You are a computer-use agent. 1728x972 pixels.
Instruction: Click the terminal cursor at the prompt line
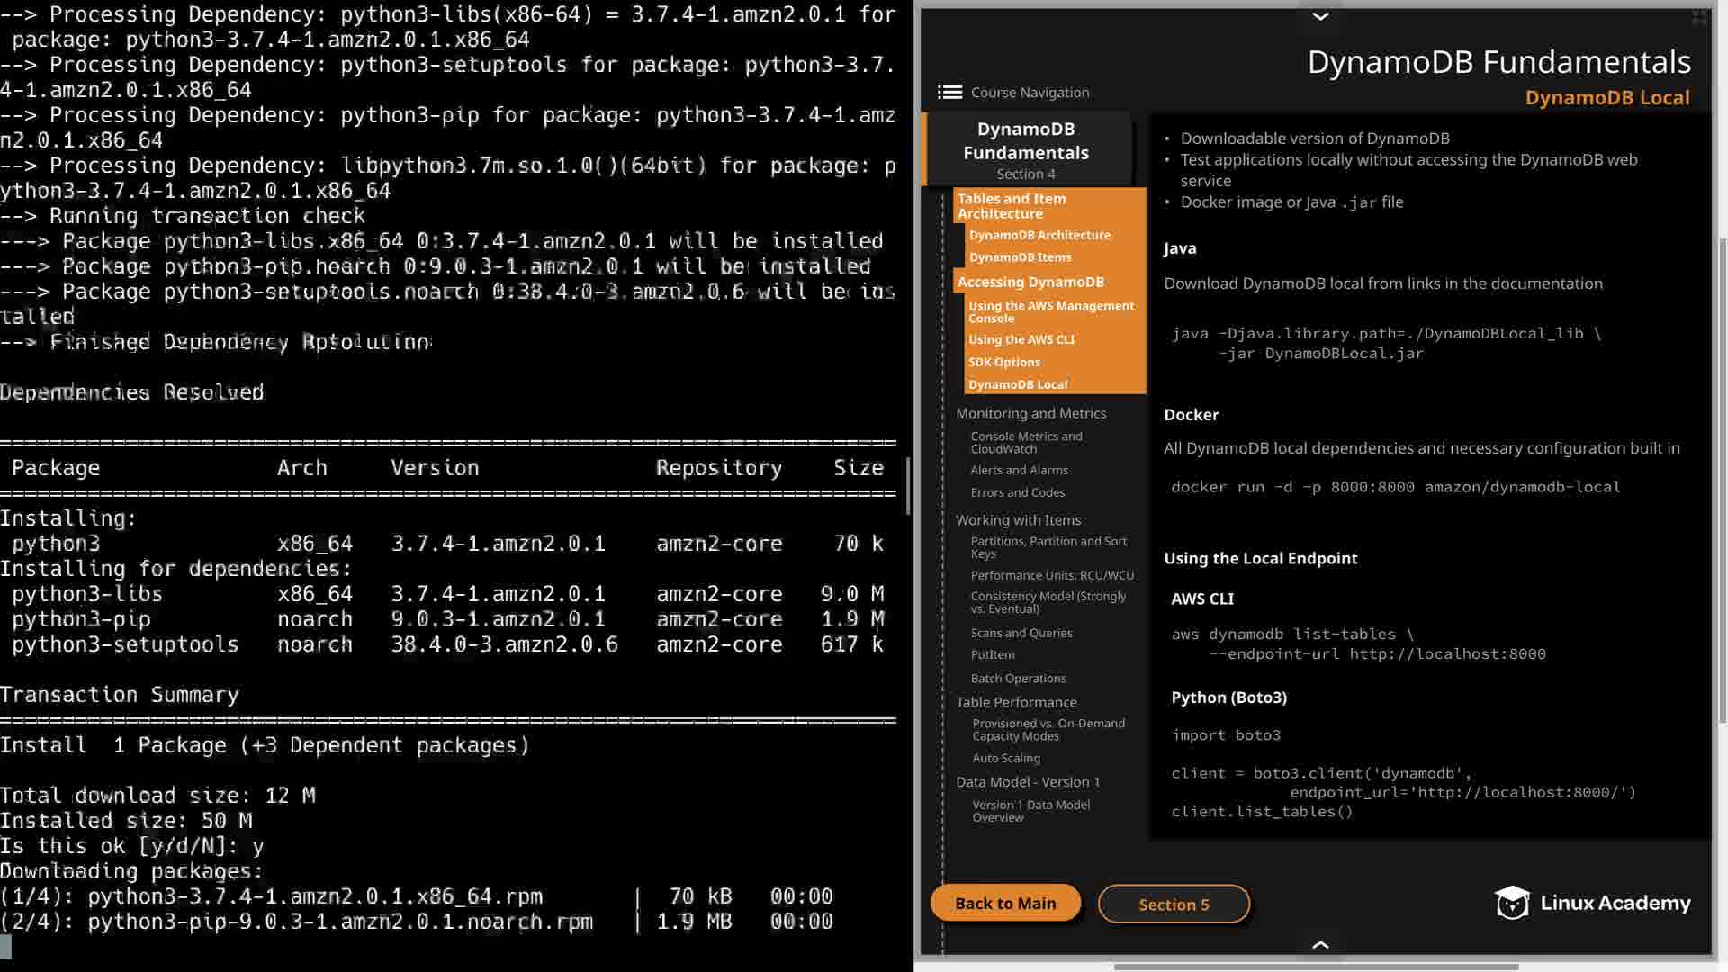click(5, 946)
